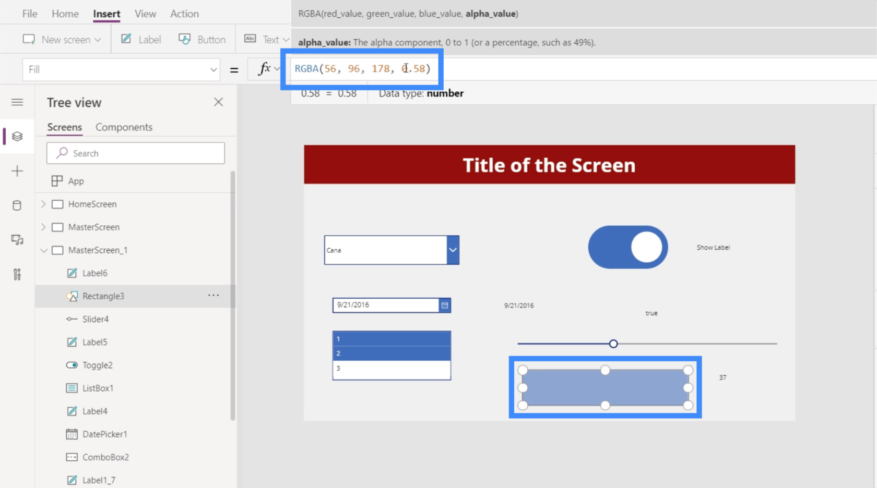Click the Label1_7 edit icon
This screenshot has width=877, height=488.
(72, 480)
